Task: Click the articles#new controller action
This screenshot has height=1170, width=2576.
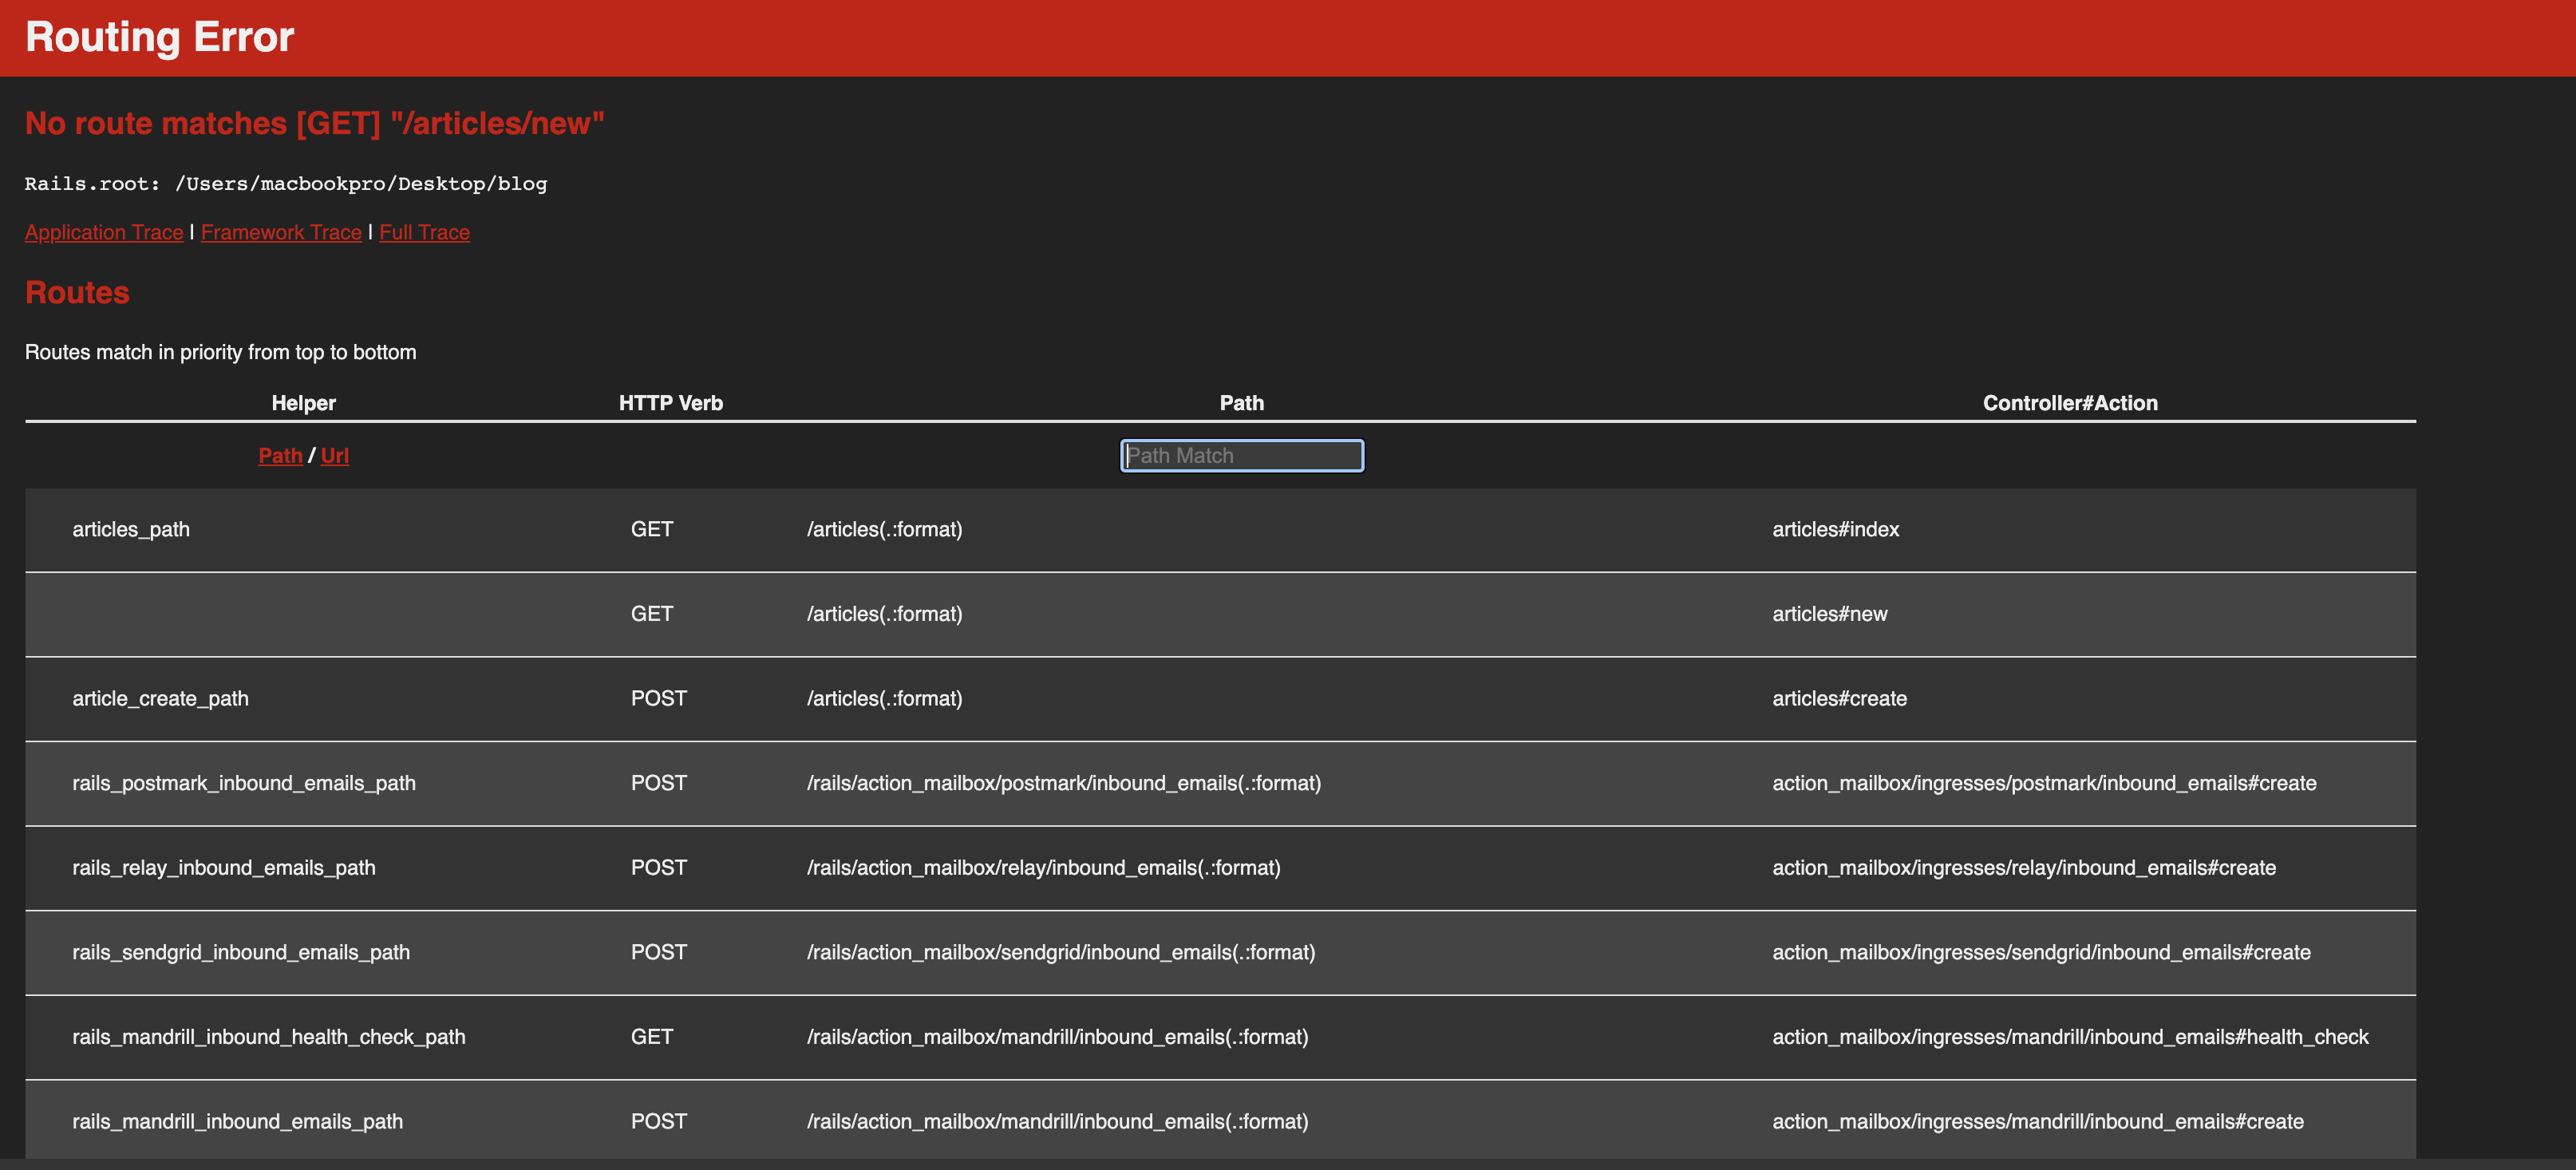Action: click(x=1829, y=614)
